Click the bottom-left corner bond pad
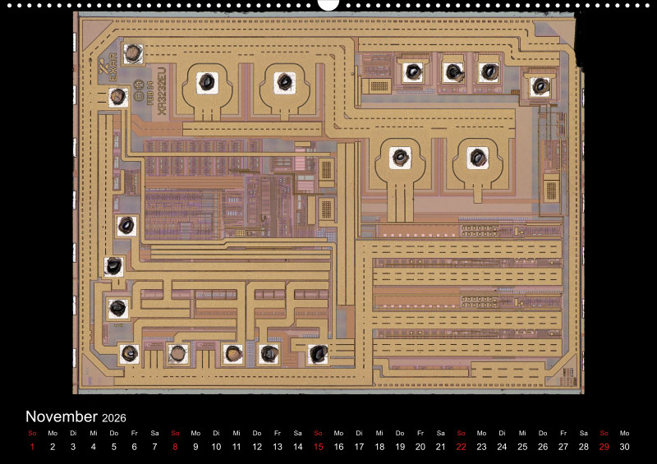657x464 pixels. [x=129, y=353]
